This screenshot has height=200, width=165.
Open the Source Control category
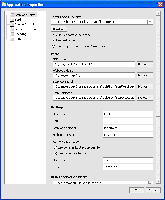pyautogui.click(x=24, y=24)
